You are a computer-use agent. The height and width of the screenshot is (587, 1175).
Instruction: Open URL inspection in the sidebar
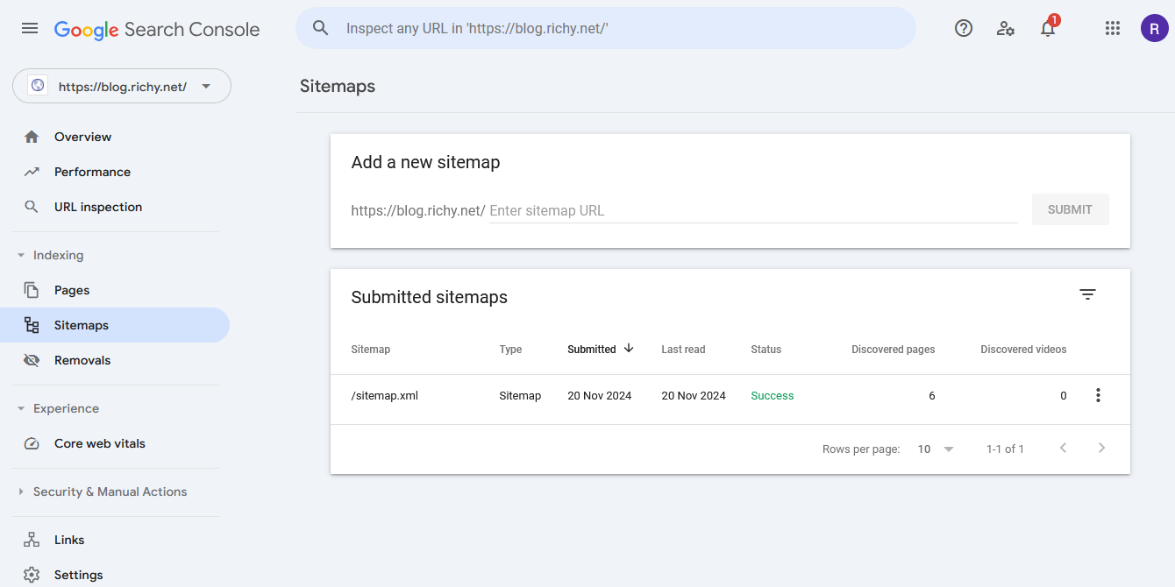tap(115, 207)
